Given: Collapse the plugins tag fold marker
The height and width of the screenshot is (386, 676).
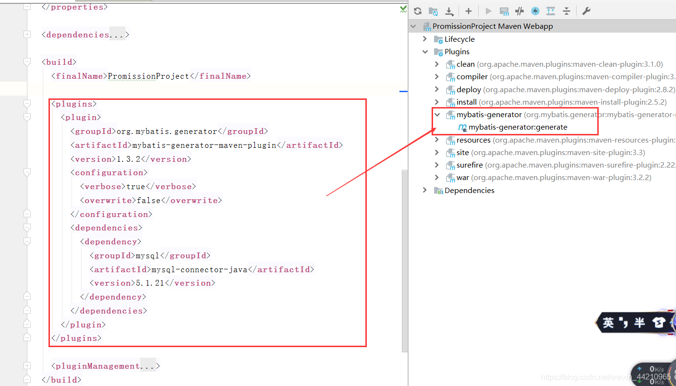Looking at the screenshot, I should (27, 103).
